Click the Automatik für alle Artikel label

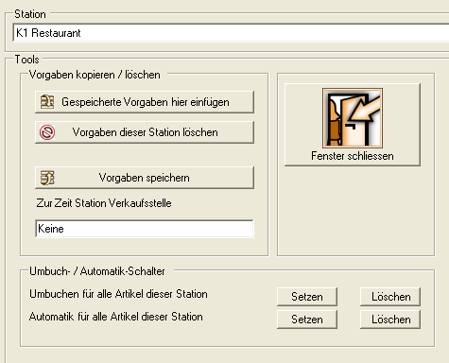point(116,317)
